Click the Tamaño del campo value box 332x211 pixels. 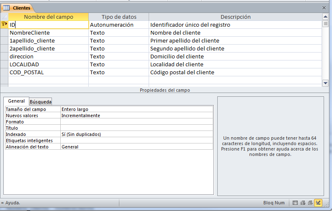click(136, 109)
